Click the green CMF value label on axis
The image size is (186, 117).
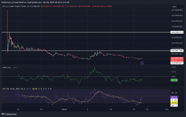[x=175, y=80]
